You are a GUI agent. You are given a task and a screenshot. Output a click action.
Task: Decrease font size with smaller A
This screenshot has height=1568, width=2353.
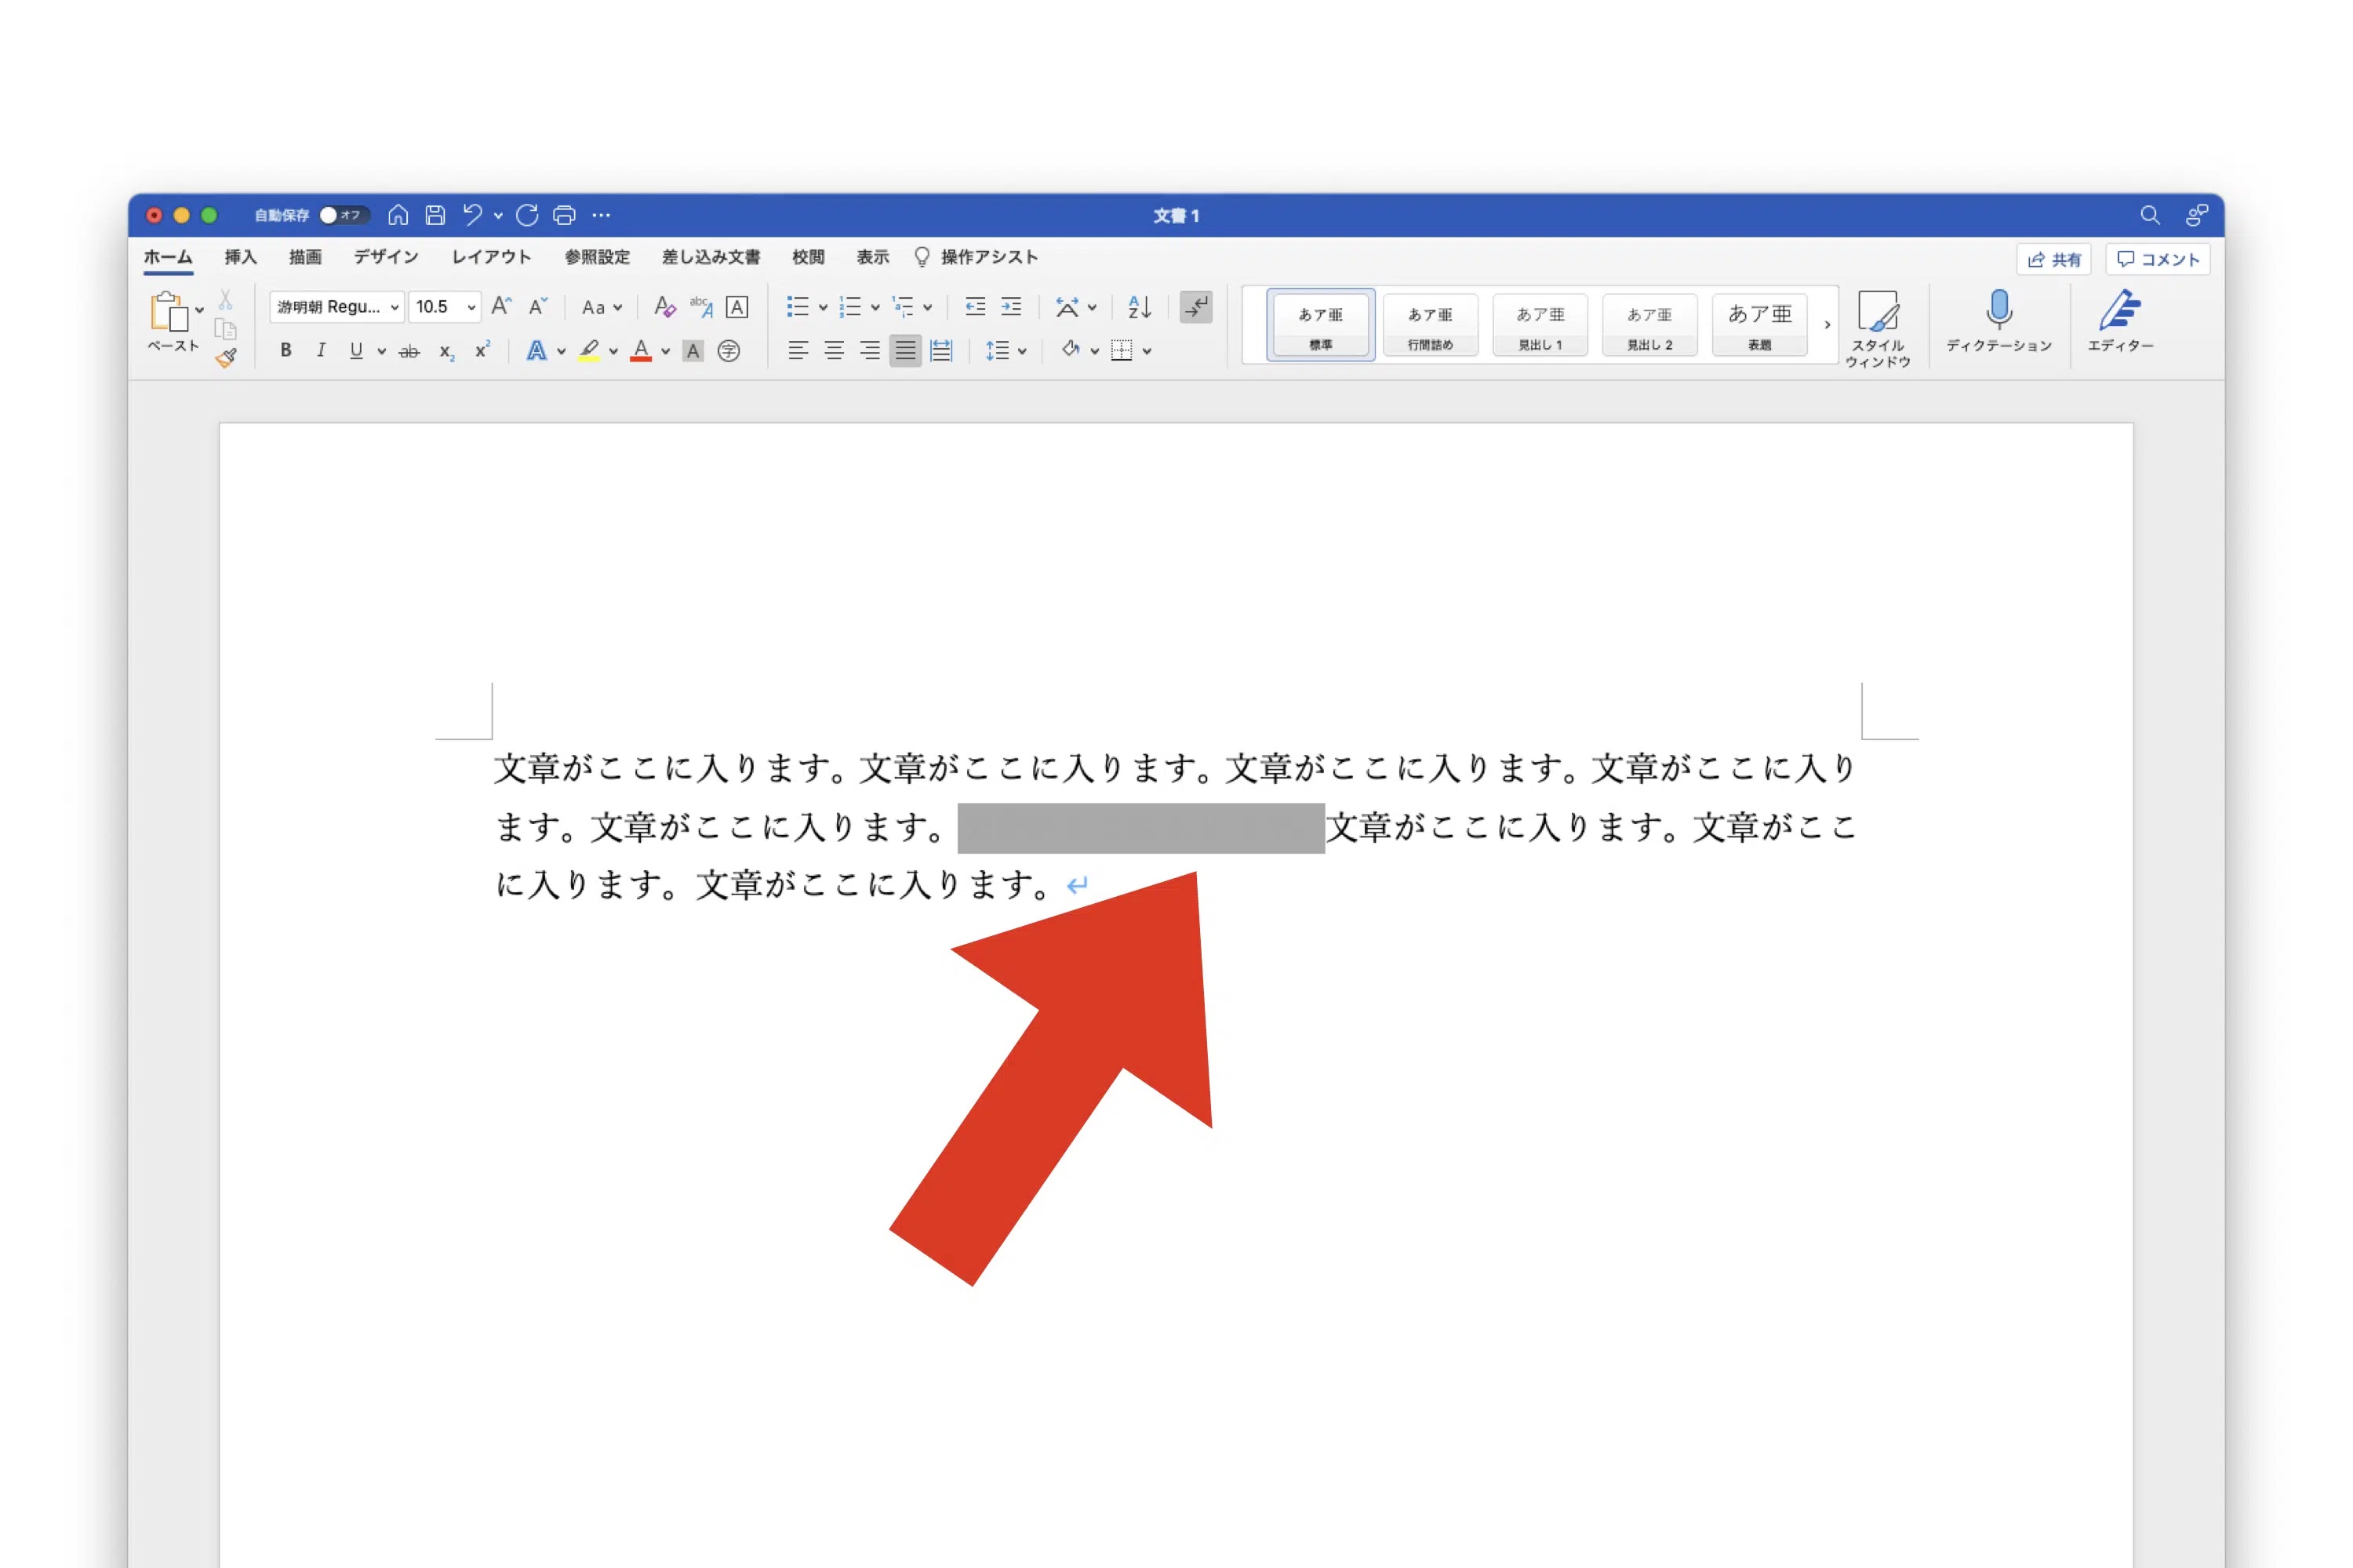click(x=538, y=306)
